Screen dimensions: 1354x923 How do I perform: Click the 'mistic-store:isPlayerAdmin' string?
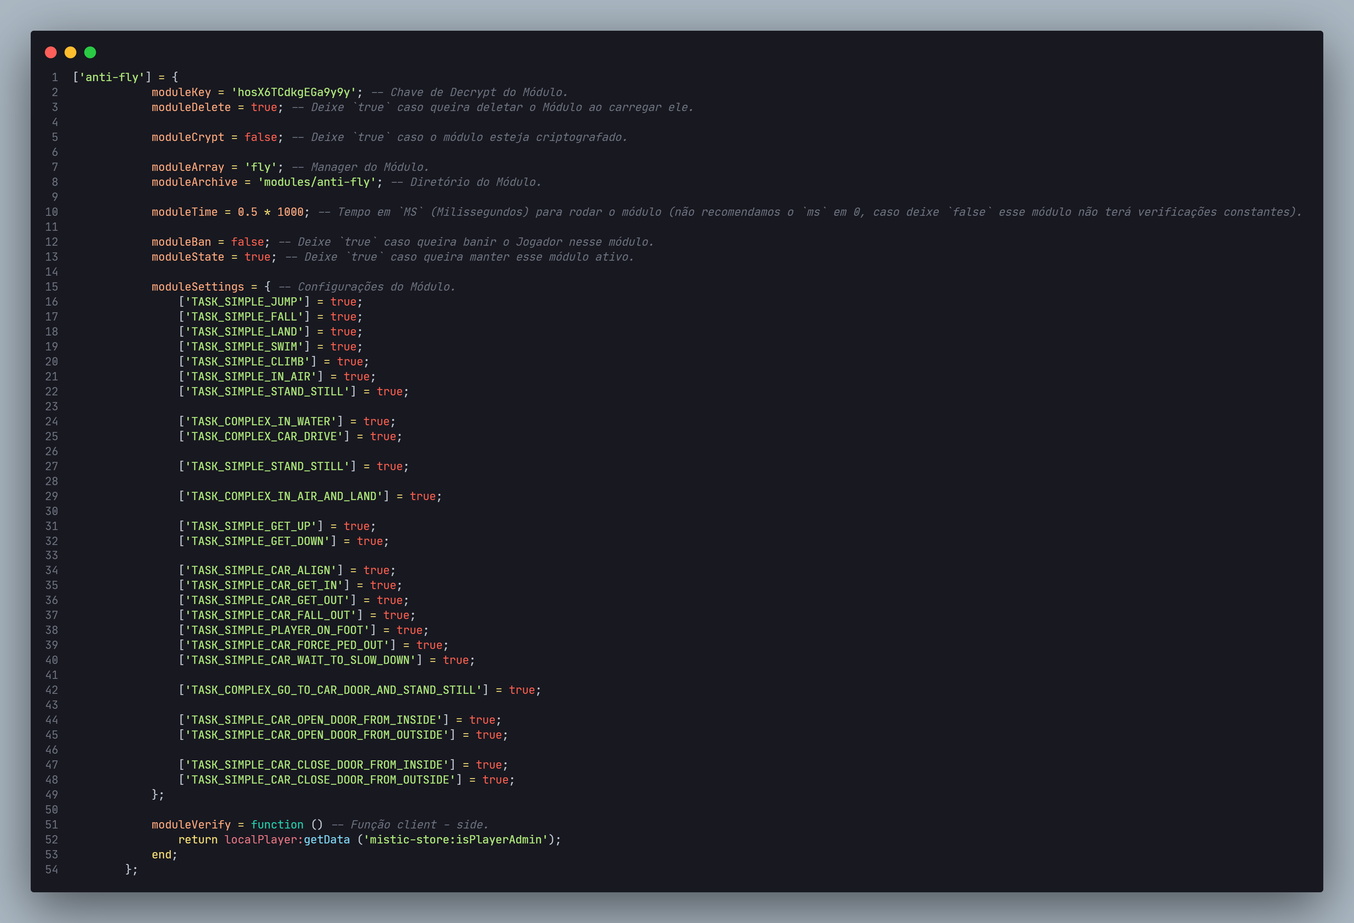pos(455,840)
